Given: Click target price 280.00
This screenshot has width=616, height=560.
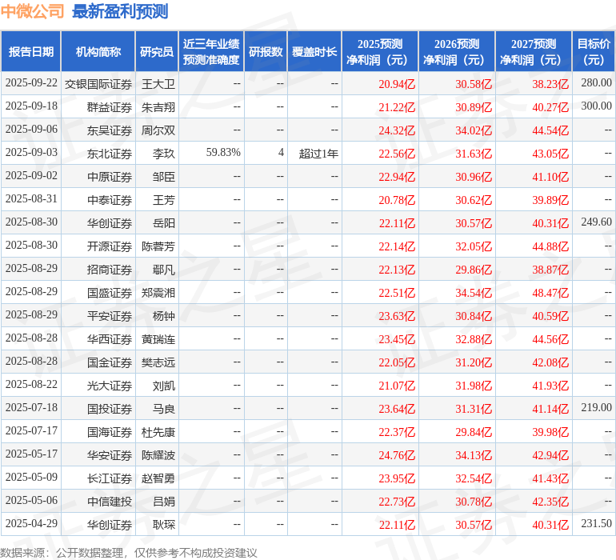Looking at the screenshot, I should (x=596, y=82).
